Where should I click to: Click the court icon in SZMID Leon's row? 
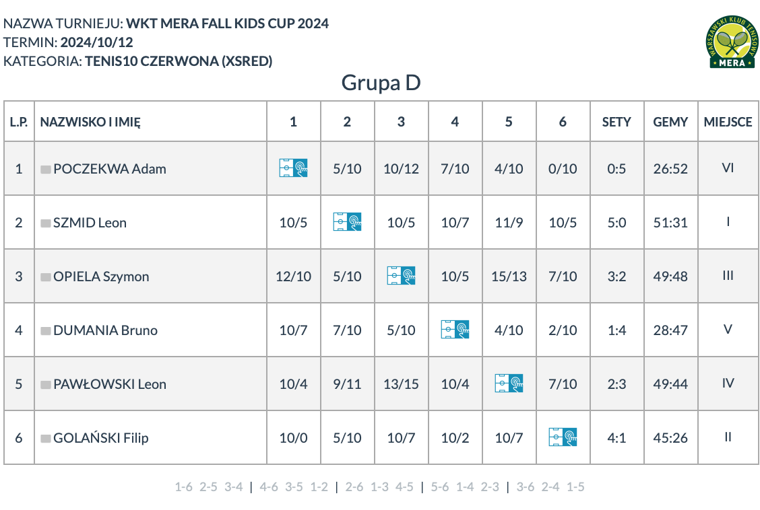point(347,221)
